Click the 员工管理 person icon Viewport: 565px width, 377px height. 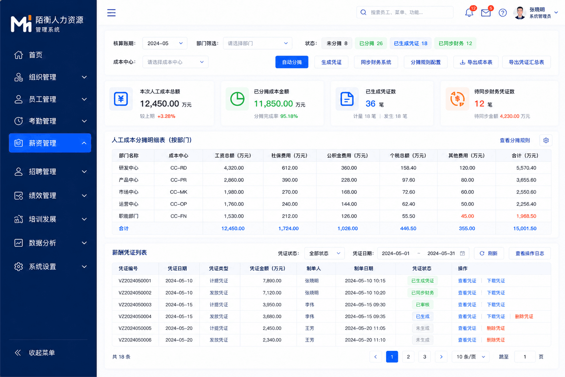(18, 99)
